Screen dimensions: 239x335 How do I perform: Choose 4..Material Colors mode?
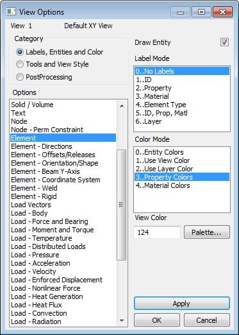click(x=182, y=185)
